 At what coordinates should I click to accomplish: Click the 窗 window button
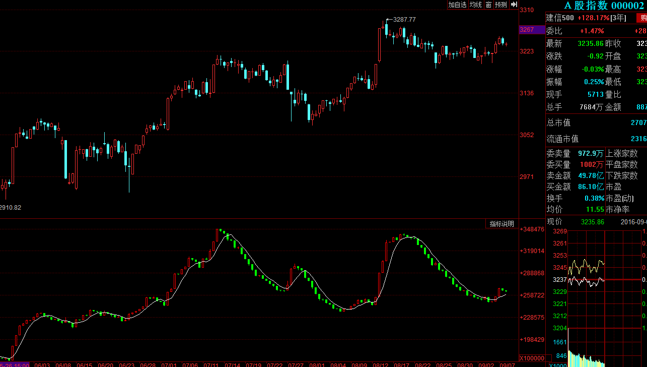pos(488,5)
